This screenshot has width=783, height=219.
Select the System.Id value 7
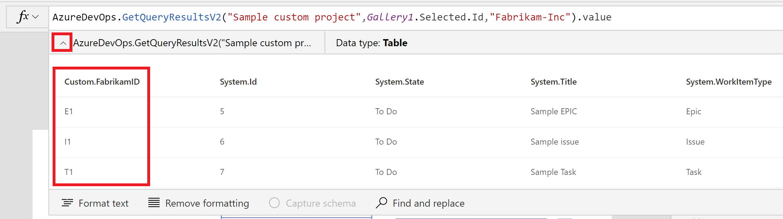(x=222, y=172)
